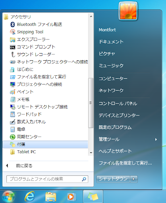This screenshot has height=203, width=166.
Task: Open the 同期センター green icon
Action: (13, 137)
